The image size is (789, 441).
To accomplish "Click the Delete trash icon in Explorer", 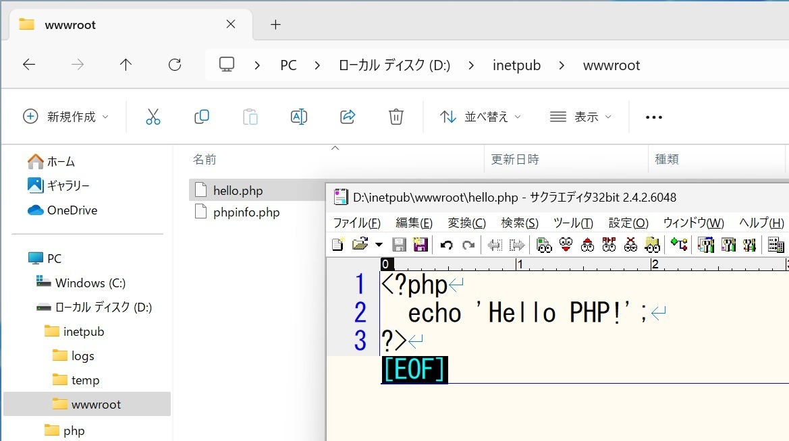I will coord(396,116).
